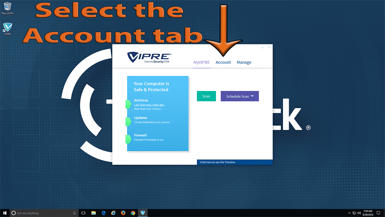Select the Account tab

tap(223, 62)
